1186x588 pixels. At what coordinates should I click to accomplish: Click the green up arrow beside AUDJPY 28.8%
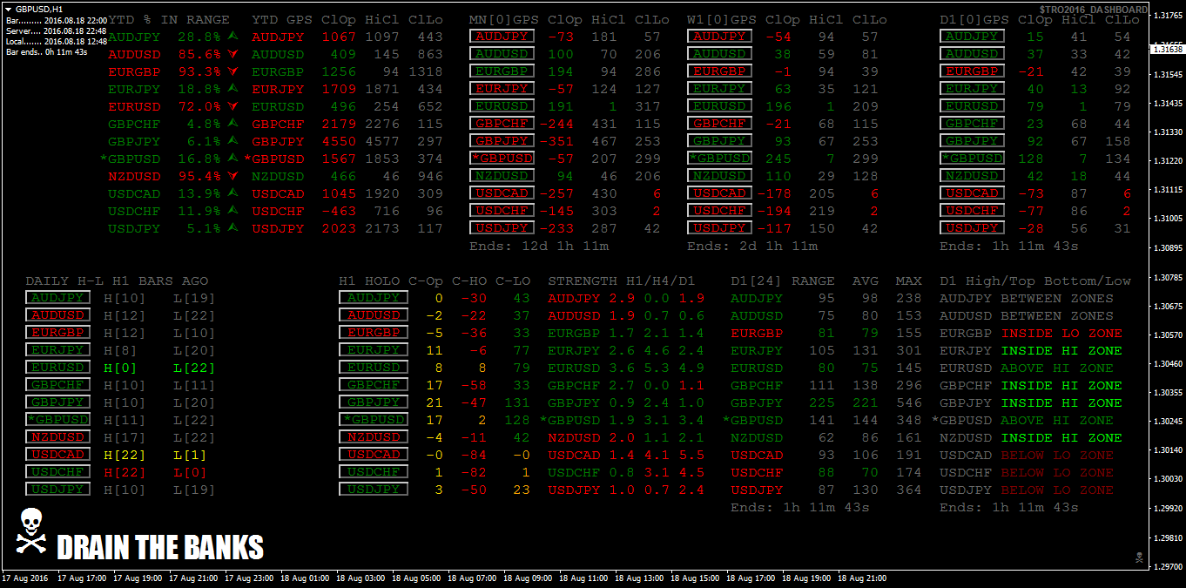(x=232, y=37)
